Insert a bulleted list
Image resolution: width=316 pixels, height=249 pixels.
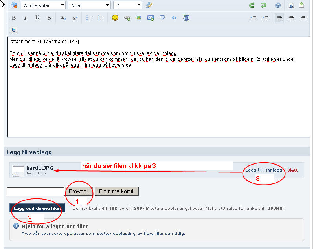[89, 18]
